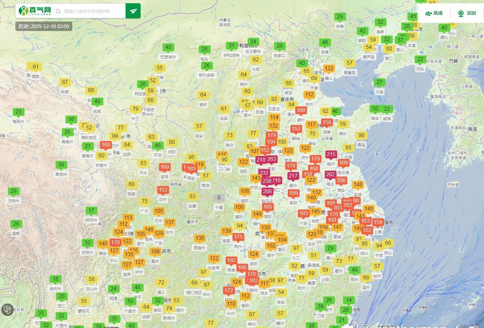Screen dimensions: 484x328
Task: Select the 36 AQI marker for 果洛州
Action: click(x=61, y=165)
